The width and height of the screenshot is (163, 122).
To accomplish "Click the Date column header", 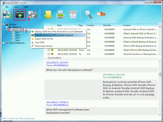I will 59,25.
